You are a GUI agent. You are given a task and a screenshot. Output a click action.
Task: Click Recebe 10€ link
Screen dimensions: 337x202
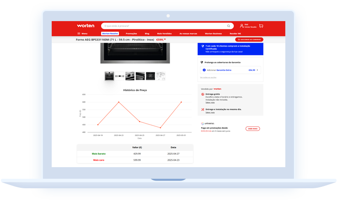click(x=235, y=33)
